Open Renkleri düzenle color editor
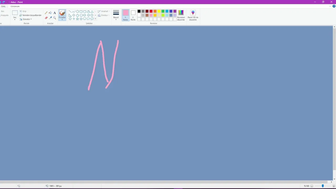The image size is (336, 189). [x=181, y=15]
